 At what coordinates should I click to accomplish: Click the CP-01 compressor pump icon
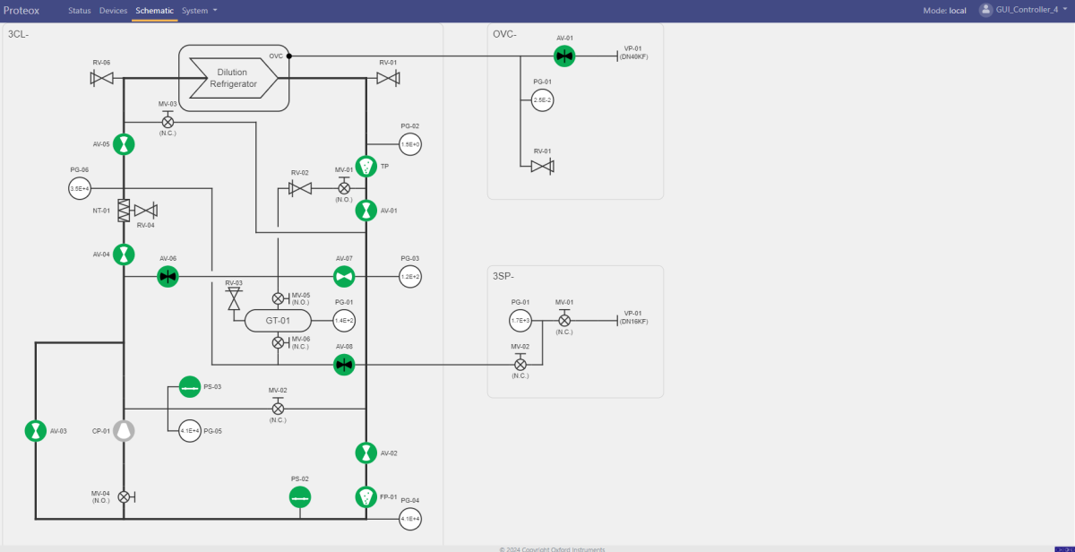(125, 431)
